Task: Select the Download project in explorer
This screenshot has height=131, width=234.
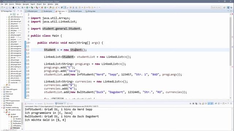Action: pyautogui.click(x=9, y=94)
